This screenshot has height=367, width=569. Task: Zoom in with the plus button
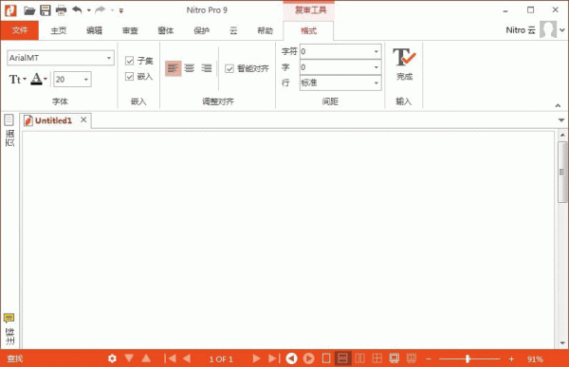[x=511, y=359]
